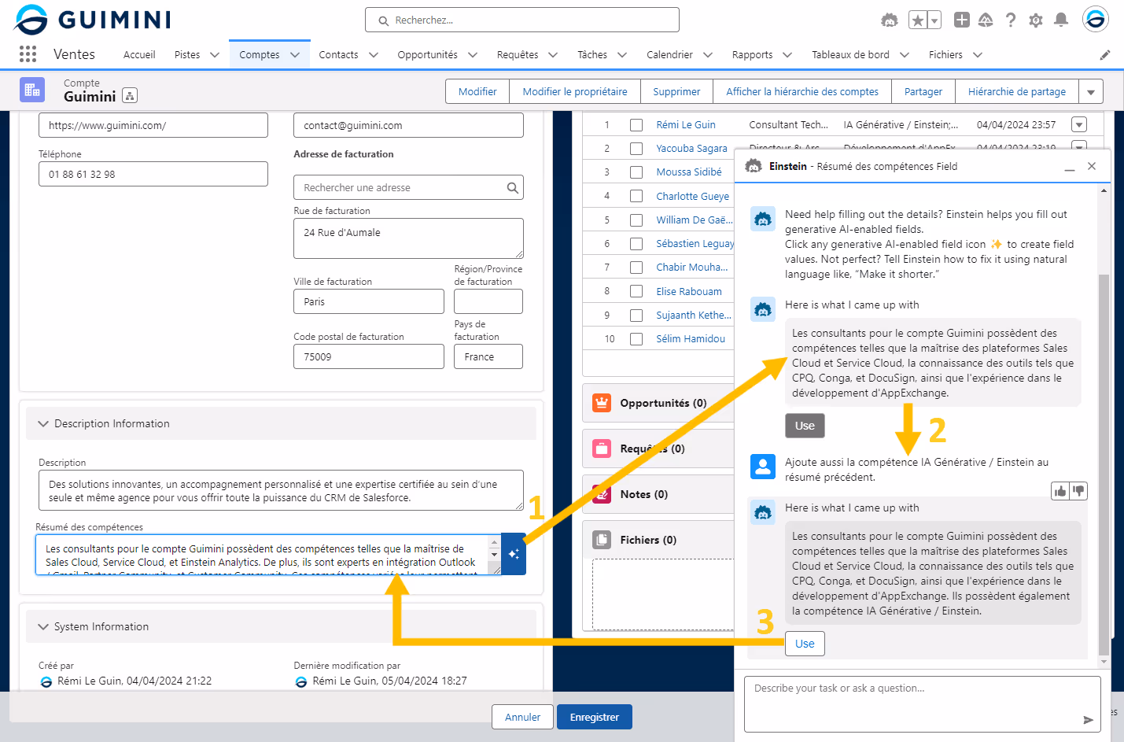Click search icon in address lookup field
The image size is (1124, 742).
512,187
